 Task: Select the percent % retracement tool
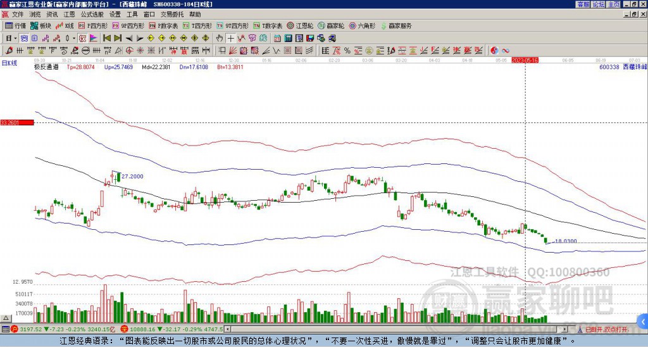[347, 51]
